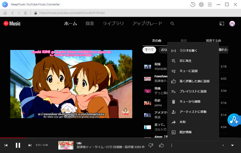Open the アップグレード navigation item
241x153 pixels.
coord(147,23)
